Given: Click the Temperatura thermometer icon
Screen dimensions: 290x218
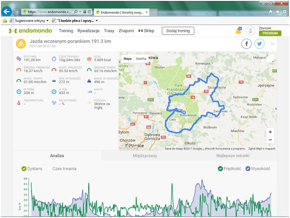Looking at the screenshot, I should (x=19, y=103).
